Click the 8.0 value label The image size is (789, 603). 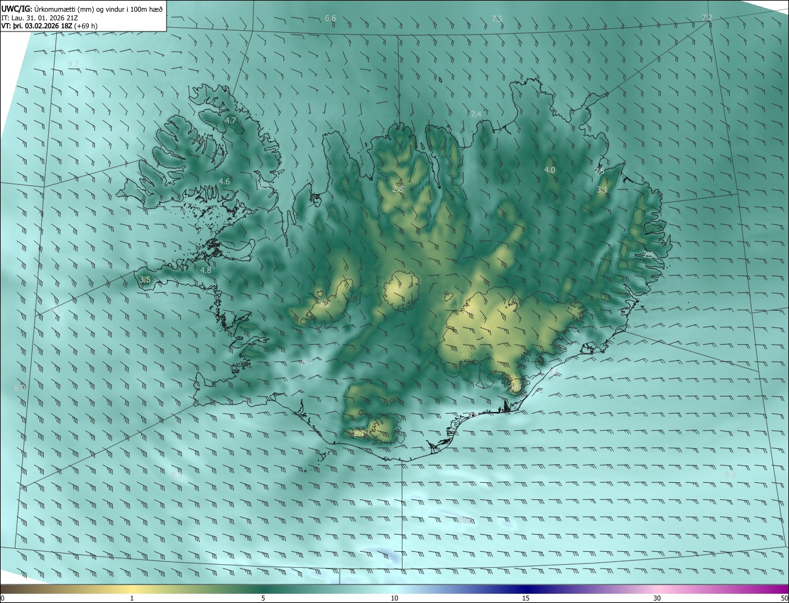[x=20, y=388]
